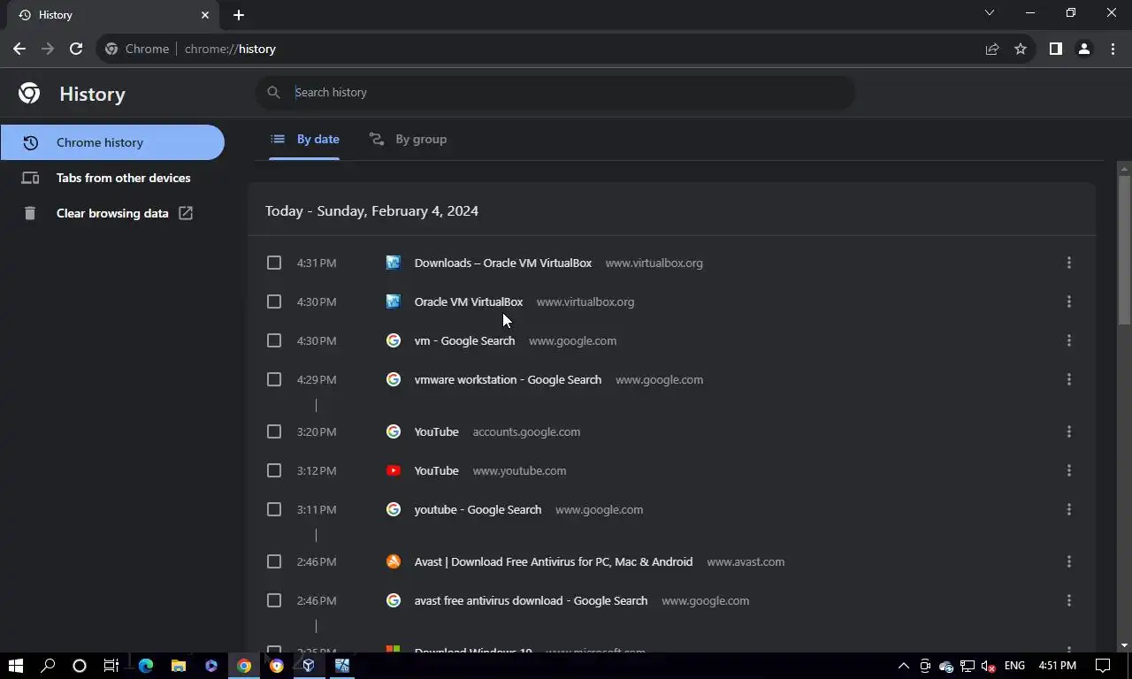The width and height of the screenshot is (1132, 679).
Task: Open Task View on the taskbar
Action: point(111,666)
